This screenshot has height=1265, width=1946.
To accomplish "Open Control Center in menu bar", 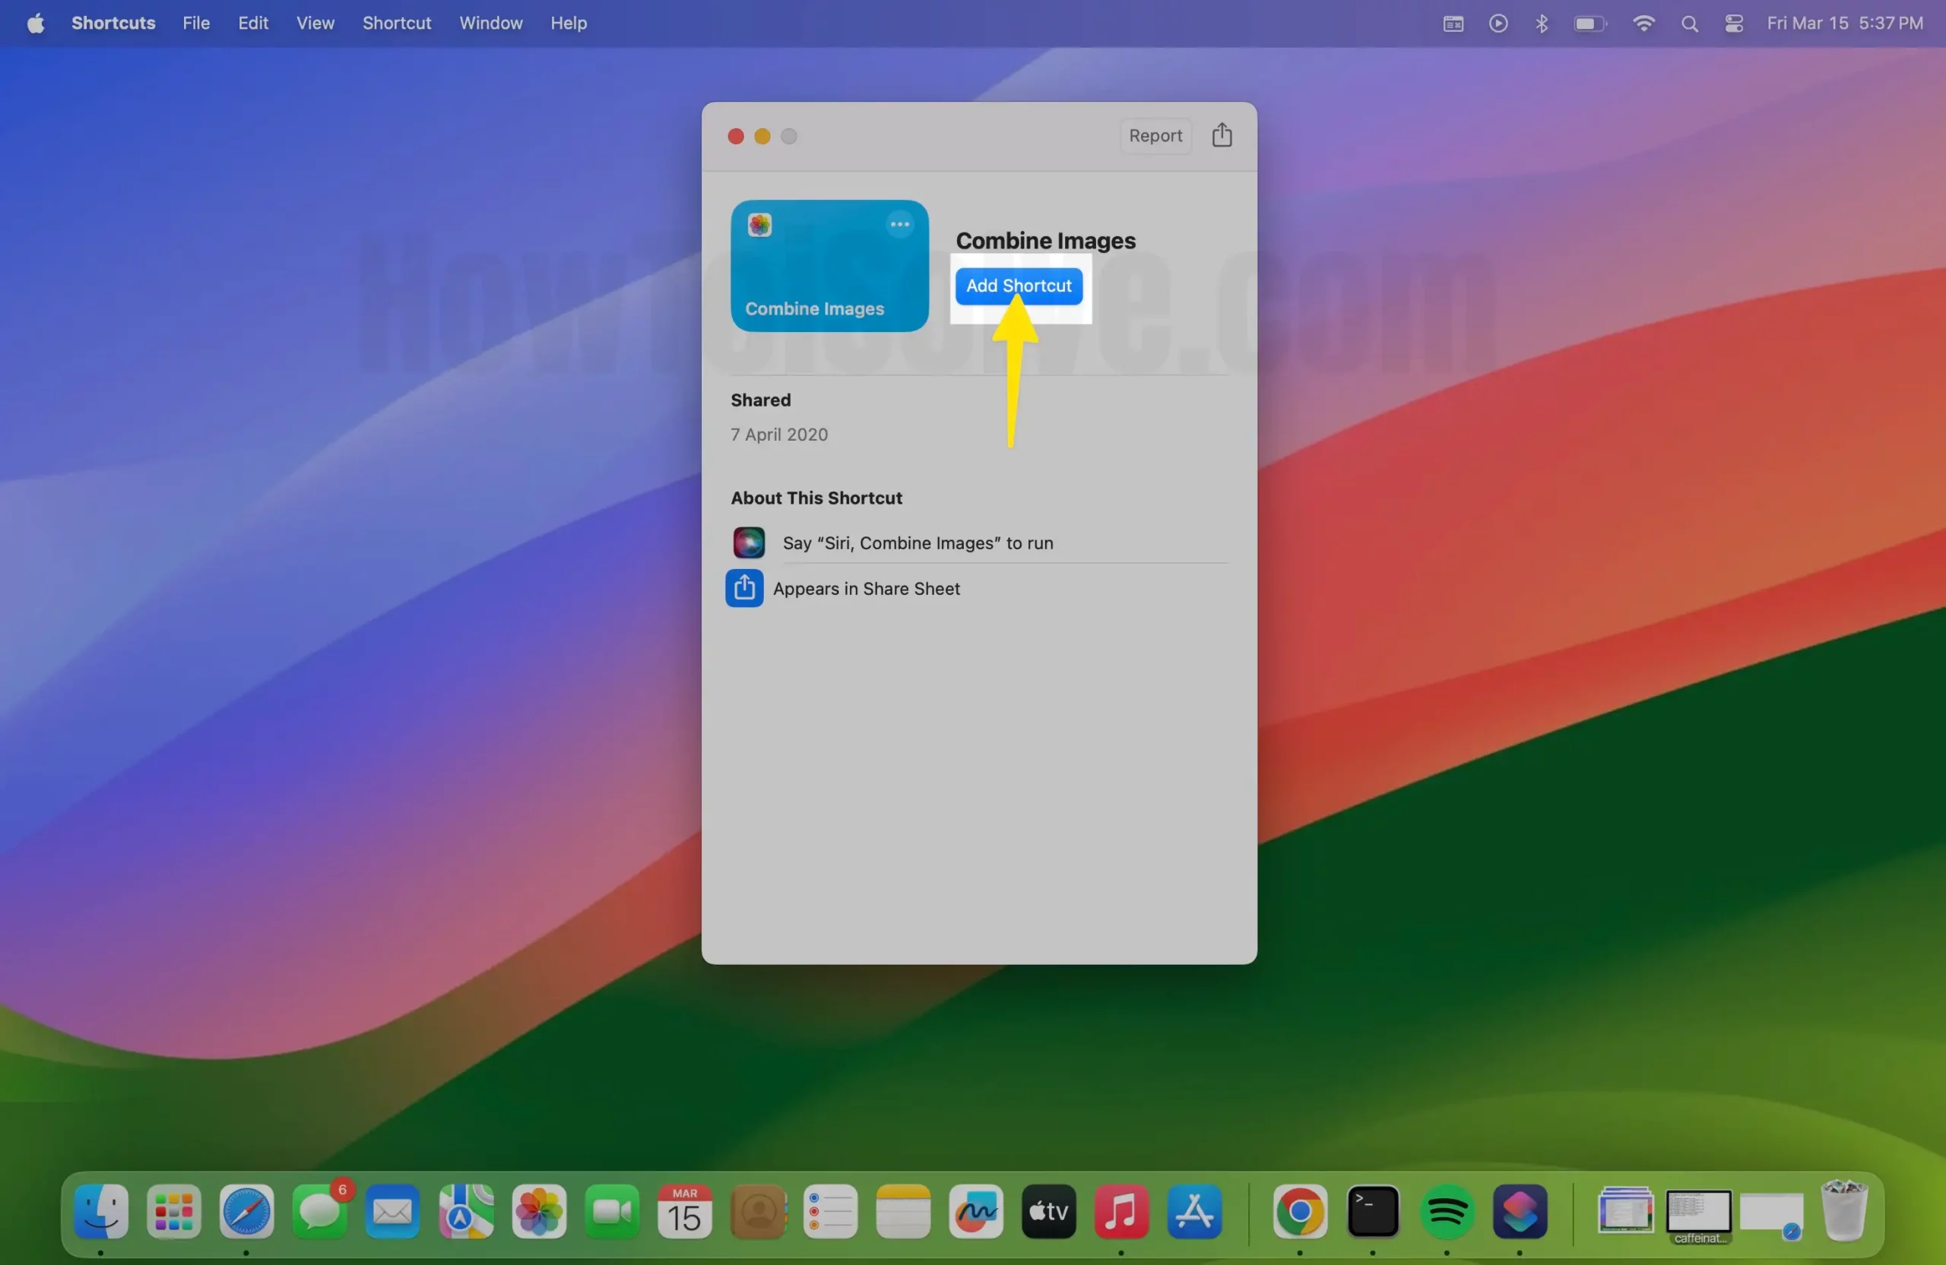I will tap(1733, 24).
